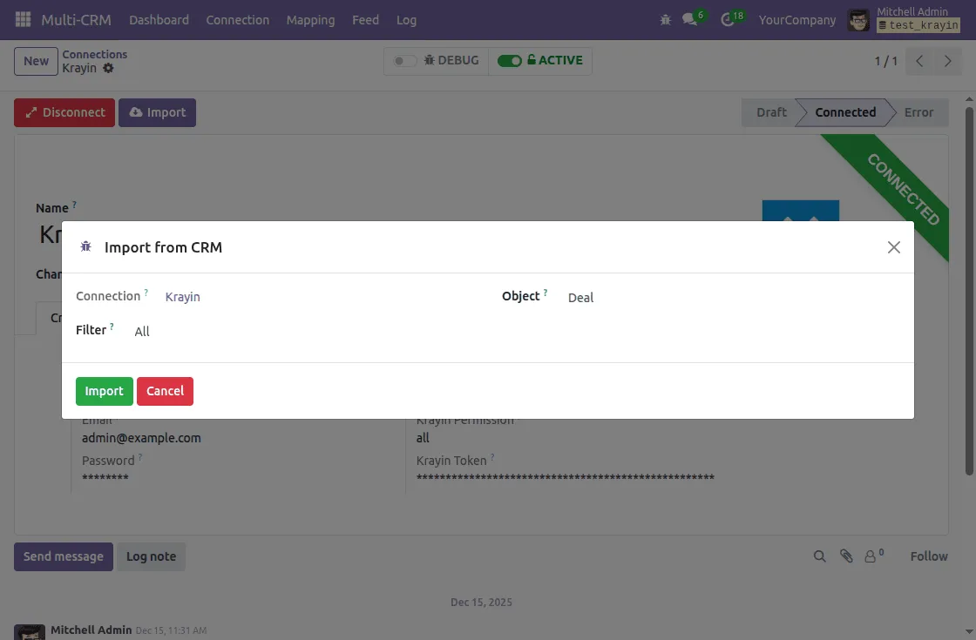Go to previous record arrow
Viewport: 976px width, 640px height.
(919, 61)
